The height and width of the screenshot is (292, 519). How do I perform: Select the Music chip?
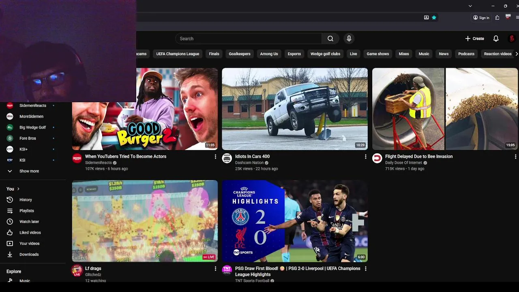424,54
